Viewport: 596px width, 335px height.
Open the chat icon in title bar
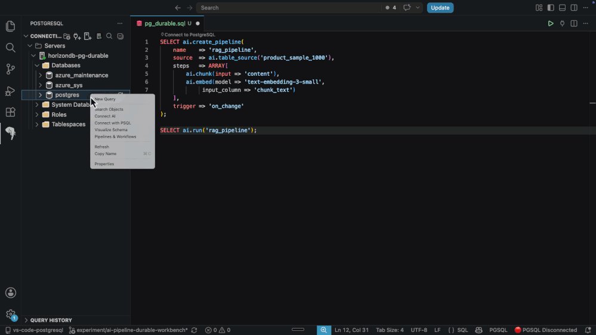pos(407,8)
